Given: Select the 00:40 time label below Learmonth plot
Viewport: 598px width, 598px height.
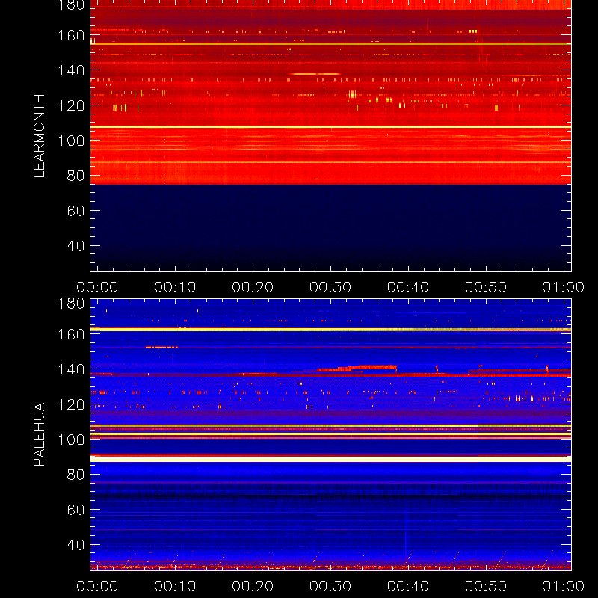Looking at the screenshot, I should pyautogui.click(x=408, y=287).
